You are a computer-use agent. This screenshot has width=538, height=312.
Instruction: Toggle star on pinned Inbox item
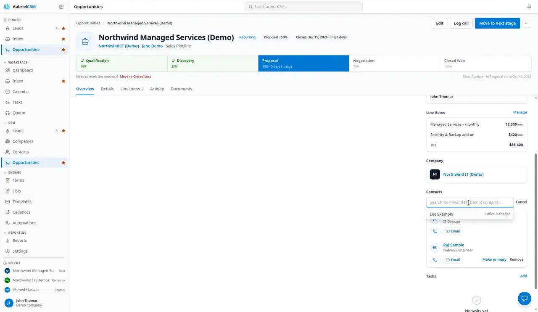(x=63, y=39)
